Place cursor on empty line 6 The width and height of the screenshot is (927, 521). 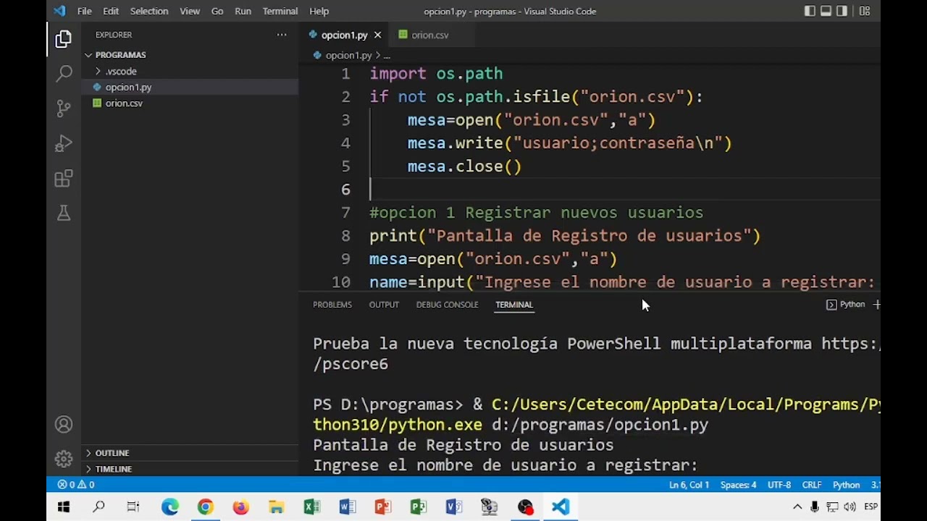click(x=624, y=190)
